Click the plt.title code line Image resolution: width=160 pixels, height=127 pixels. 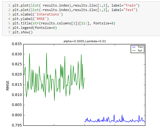(64, 23)
